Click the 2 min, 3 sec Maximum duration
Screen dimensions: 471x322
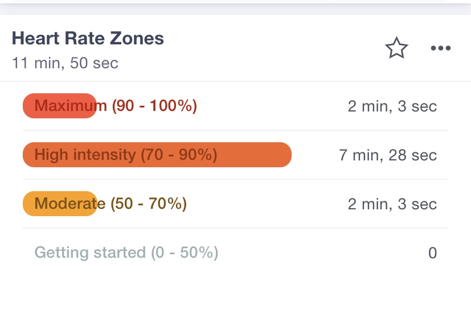click(392, 106)
